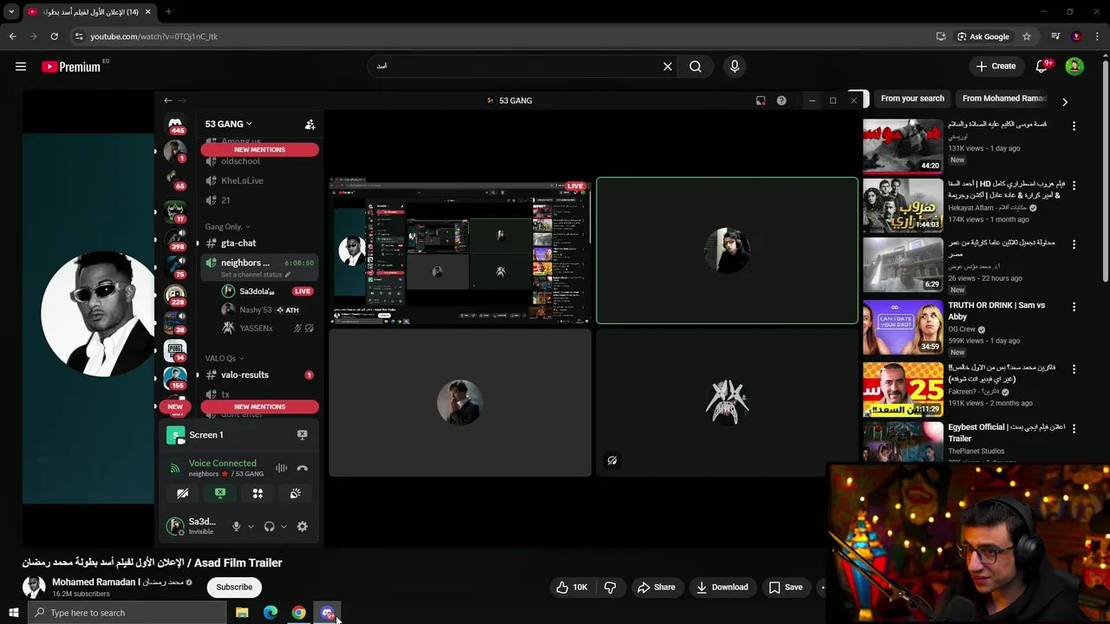1110x624 pixels.
Task: Open options for TRUTH OR DRINK video
Action: [x=1074, y=307]
